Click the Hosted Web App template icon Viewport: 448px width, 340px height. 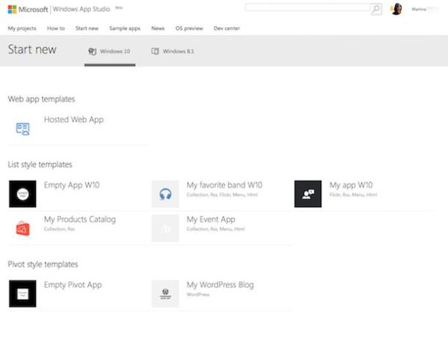22,129
